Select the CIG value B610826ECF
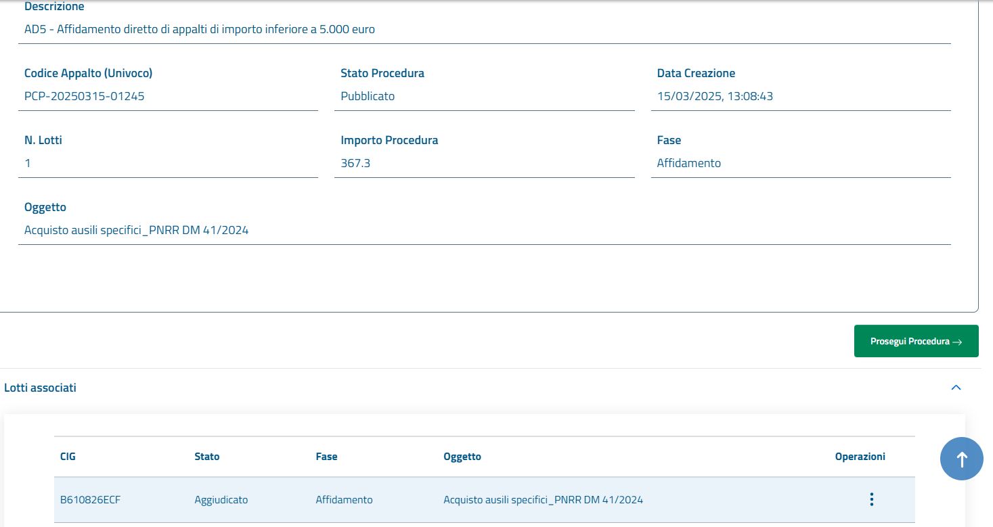993x527 pixels. coord(90,500)
